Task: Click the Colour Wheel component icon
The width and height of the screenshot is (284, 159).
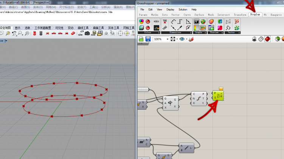Action: point(141,21)
